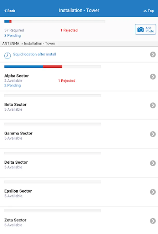Tap the clock icon beside Squid location

tap(8, 55)
